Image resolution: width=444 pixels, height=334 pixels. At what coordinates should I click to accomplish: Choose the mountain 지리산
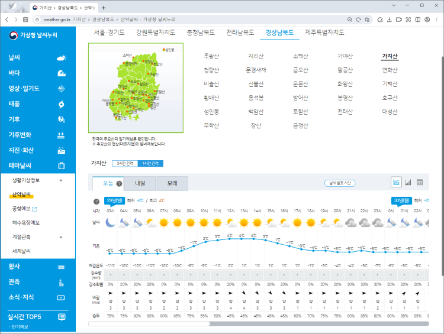pyautogui.click(x=256, y=56)
